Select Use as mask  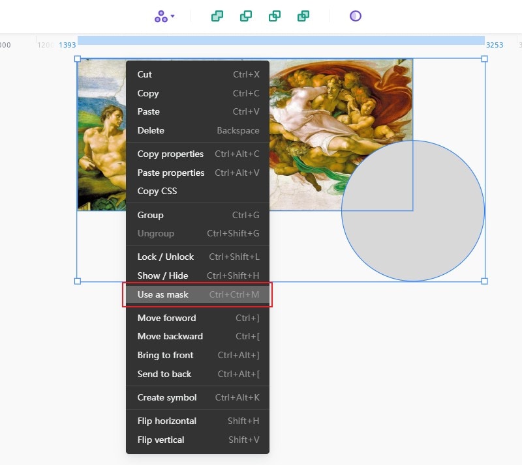(x=198, y=294)
